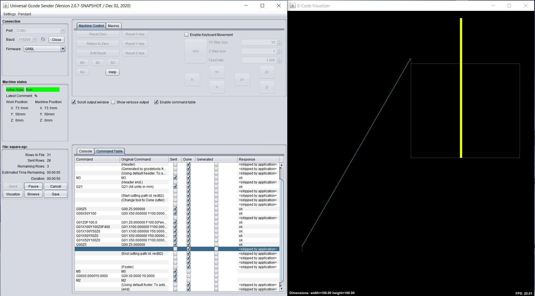Select the G01X100Y50Z0 command cell
The height and width of the screenshot is (296, 535).
click(x=97, y=231)
